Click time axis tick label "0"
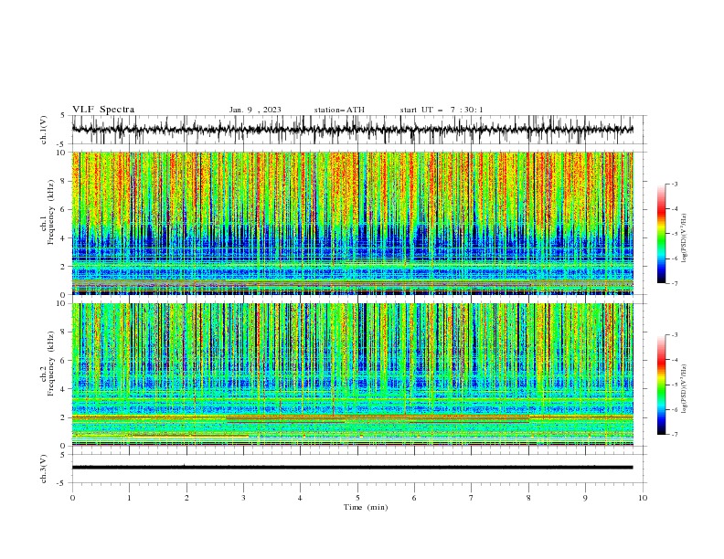 click(72, 498)
